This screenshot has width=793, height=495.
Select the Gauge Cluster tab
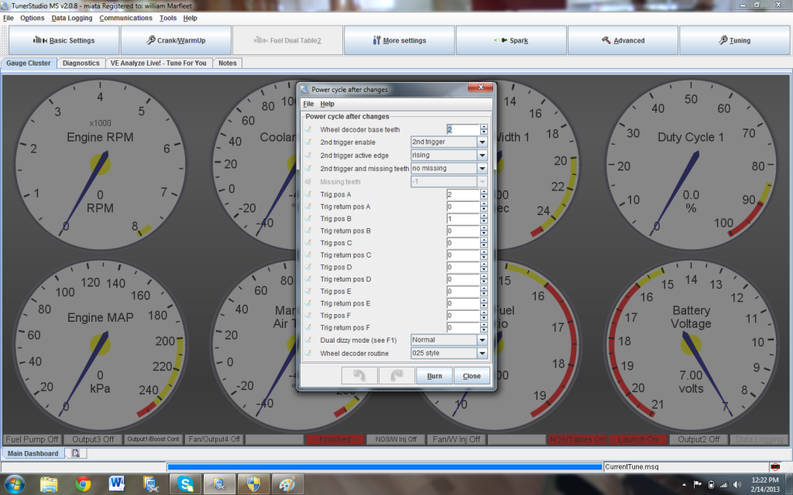[29, 63]
